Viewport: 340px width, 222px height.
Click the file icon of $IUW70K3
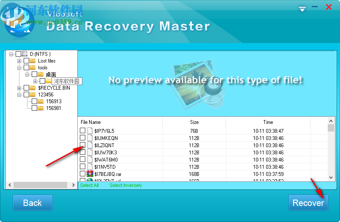pyautogui.click(x=90, y=152)
